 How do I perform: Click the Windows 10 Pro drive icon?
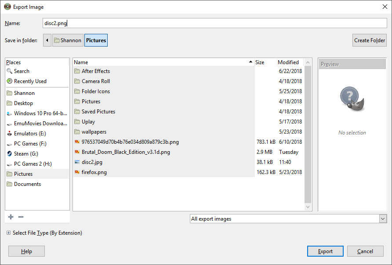10,113
